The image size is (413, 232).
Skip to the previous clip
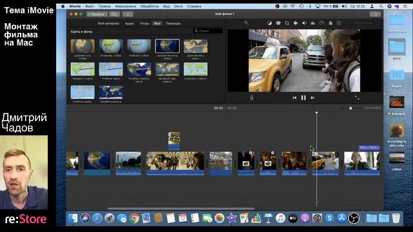pyautogui.click(x=294, y=98)
